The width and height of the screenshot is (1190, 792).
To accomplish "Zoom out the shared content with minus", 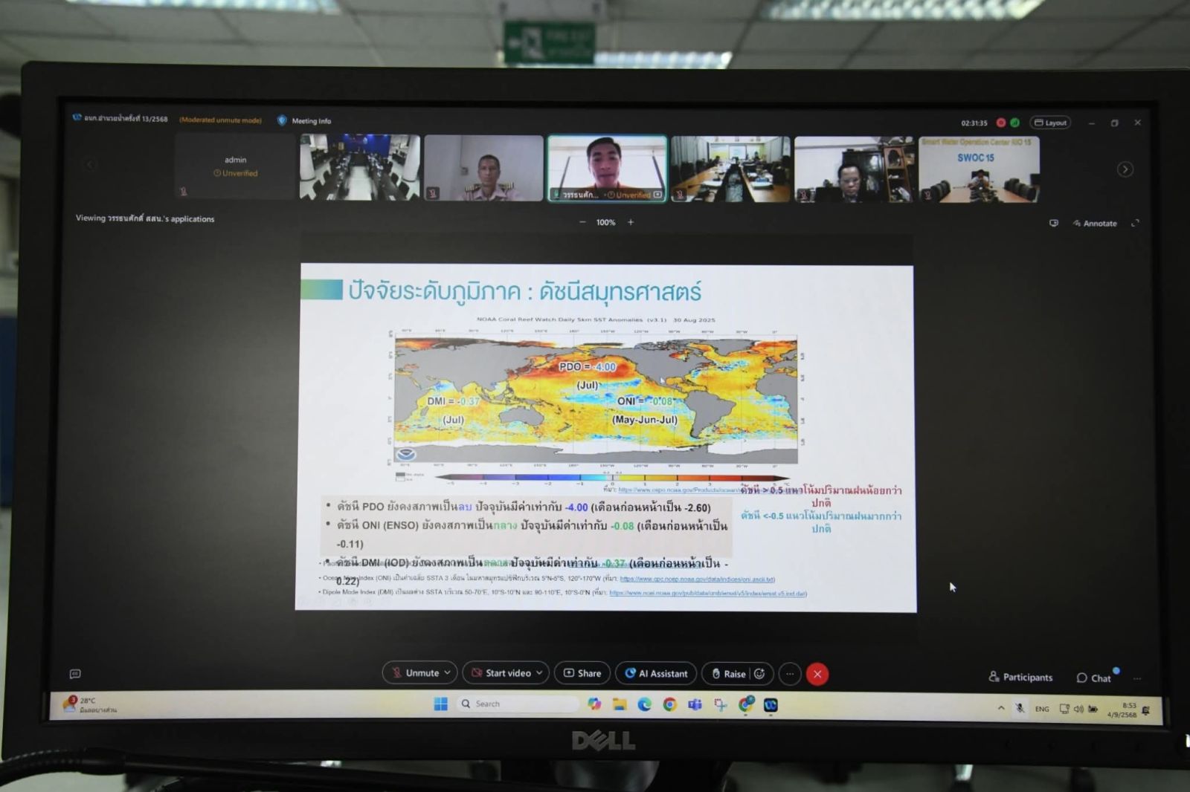I will click(x=582, y=222).
